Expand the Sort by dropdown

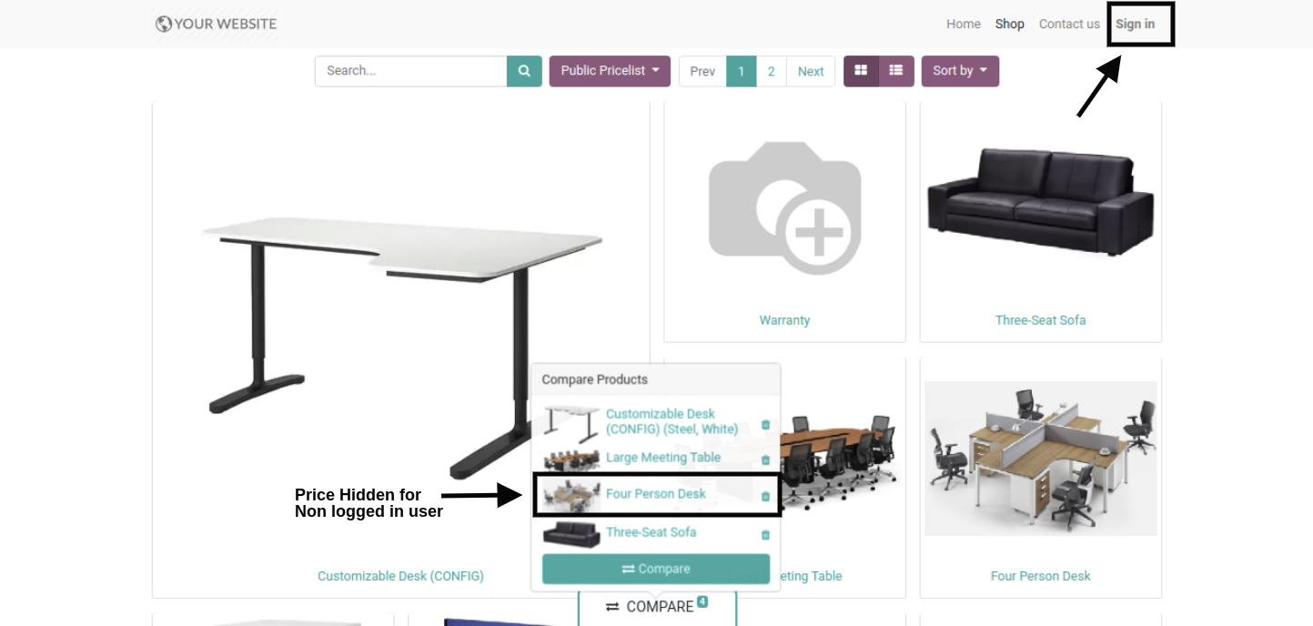pyautogui.click(x=960, y=71)
